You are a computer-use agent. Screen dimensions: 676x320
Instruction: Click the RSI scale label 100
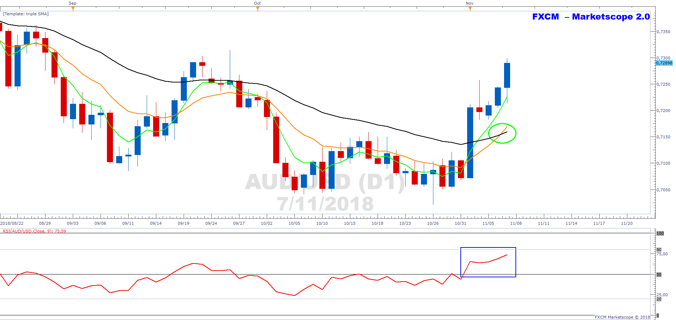pos(660,233)
